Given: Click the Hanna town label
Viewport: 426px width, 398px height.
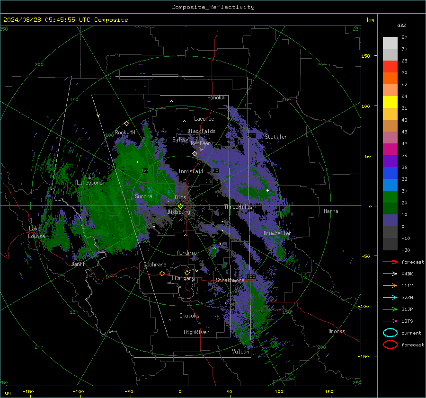Looking at the screenshot, I should (331, 211).
